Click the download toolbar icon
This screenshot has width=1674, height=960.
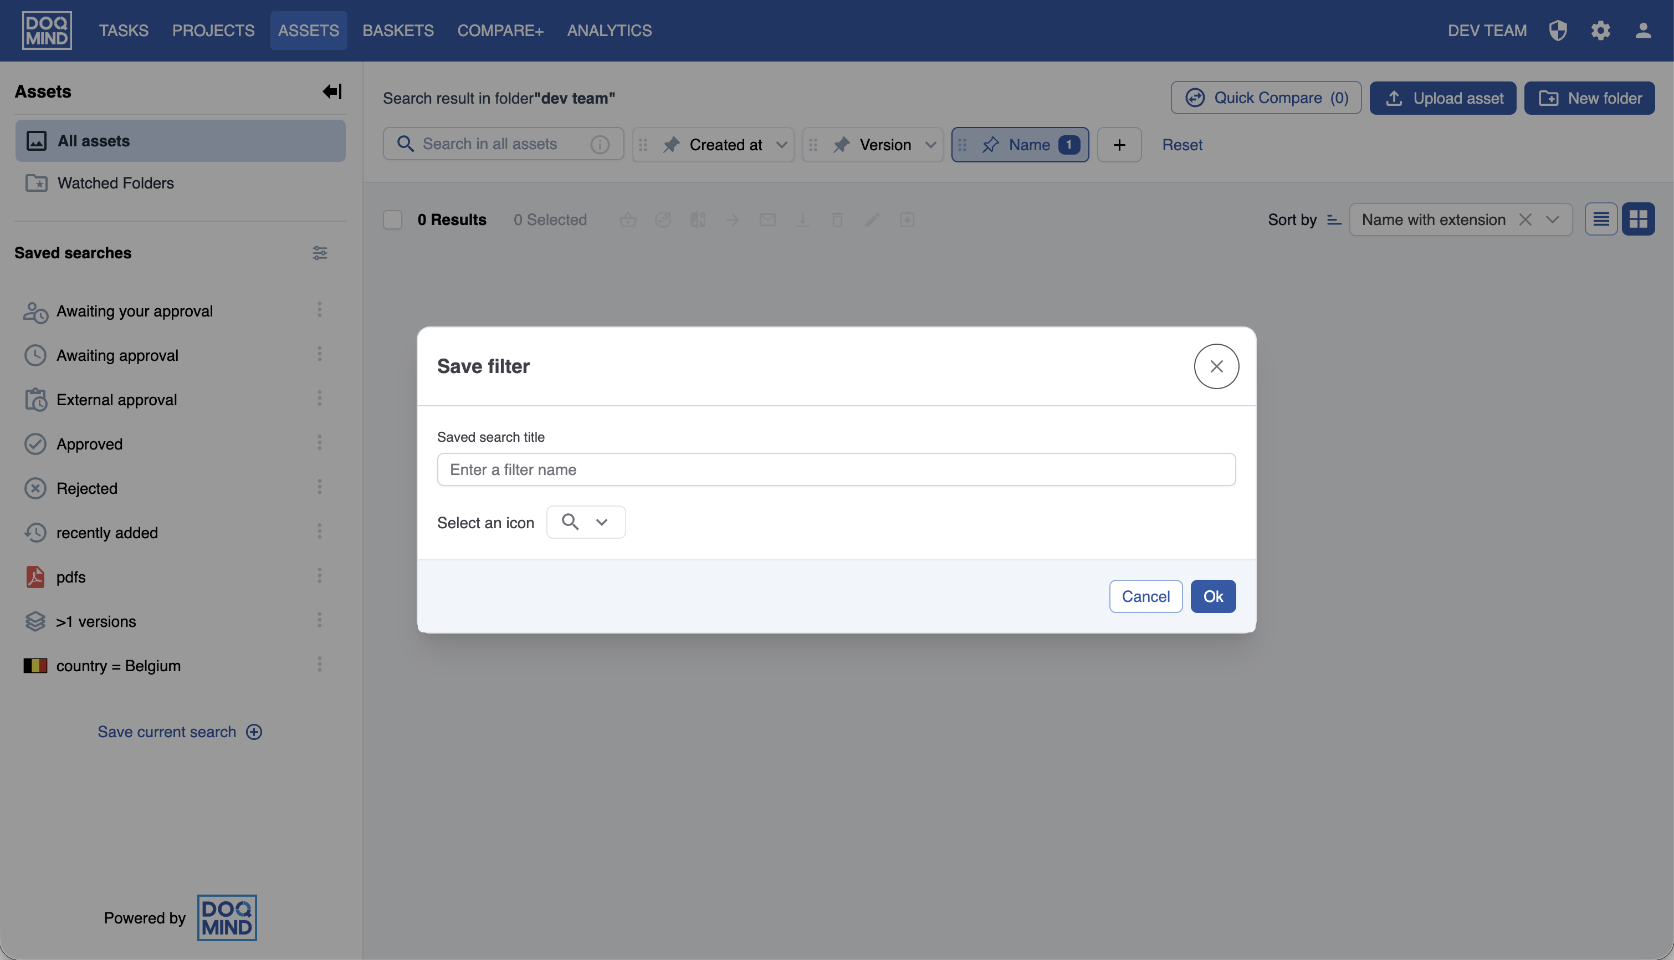tap(803, 219)
